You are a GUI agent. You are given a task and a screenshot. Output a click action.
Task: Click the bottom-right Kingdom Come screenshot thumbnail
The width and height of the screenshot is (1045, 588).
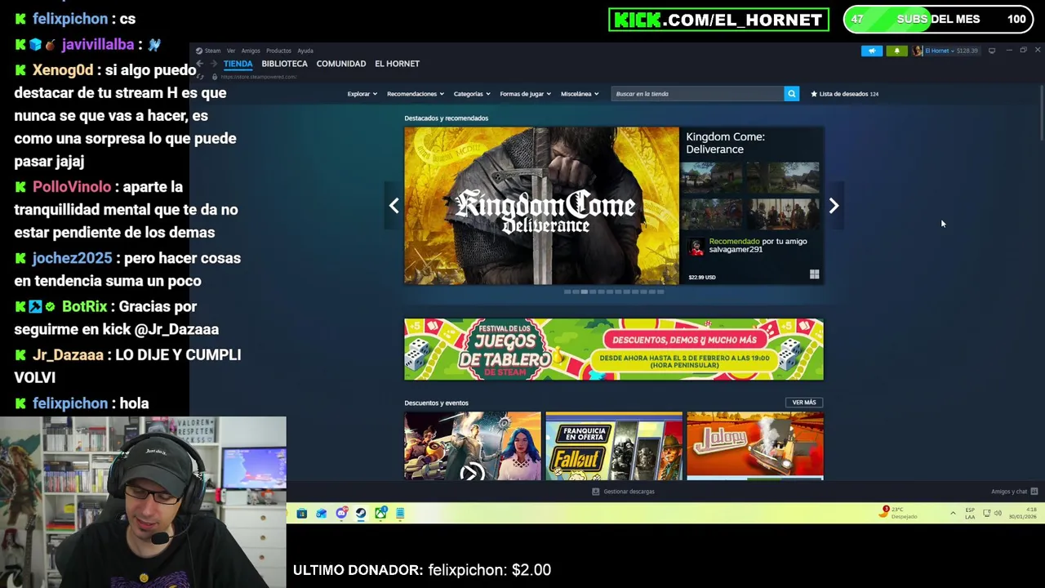pyautogui.click(x=785, y=214)
